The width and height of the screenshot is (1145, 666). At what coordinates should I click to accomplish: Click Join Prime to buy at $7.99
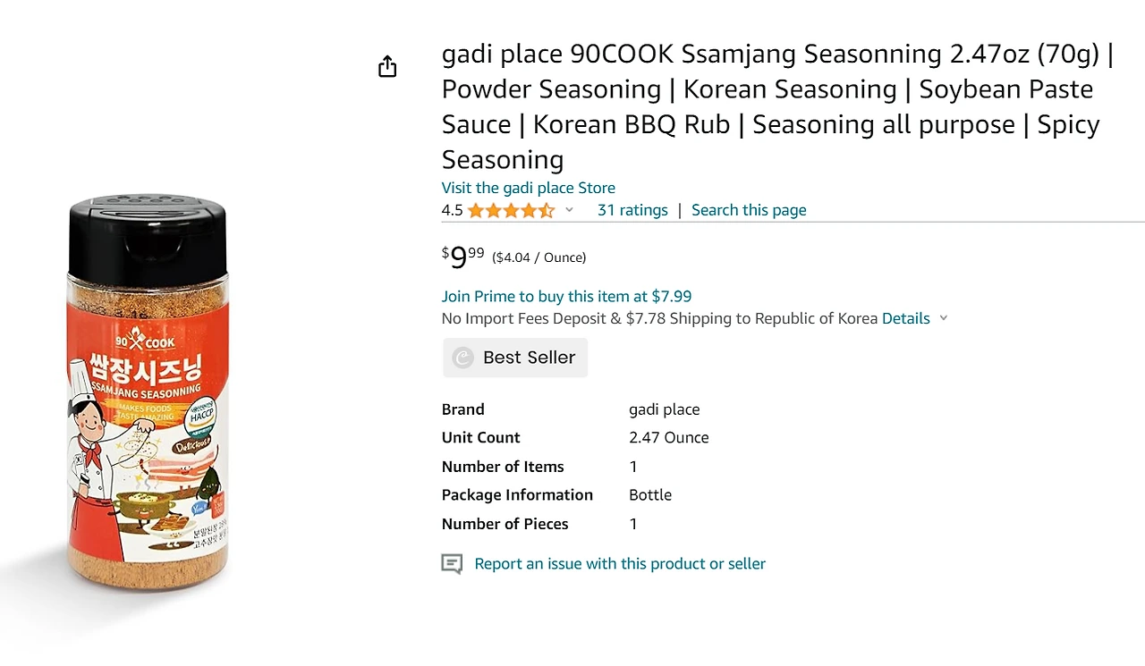click(x=566, y=296)
